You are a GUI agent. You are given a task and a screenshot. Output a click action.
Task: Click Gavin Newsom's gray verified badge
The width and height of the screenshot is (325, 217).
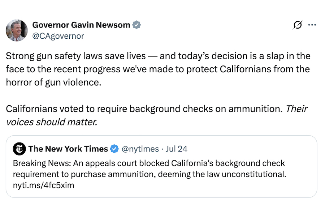tap(136, 25)
